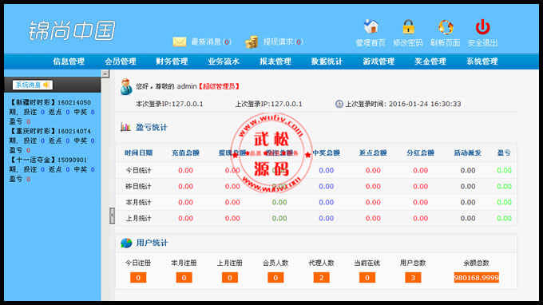Open the 会员管理 menu
Viewport: 543px width, 305px height.
point(120,61)
